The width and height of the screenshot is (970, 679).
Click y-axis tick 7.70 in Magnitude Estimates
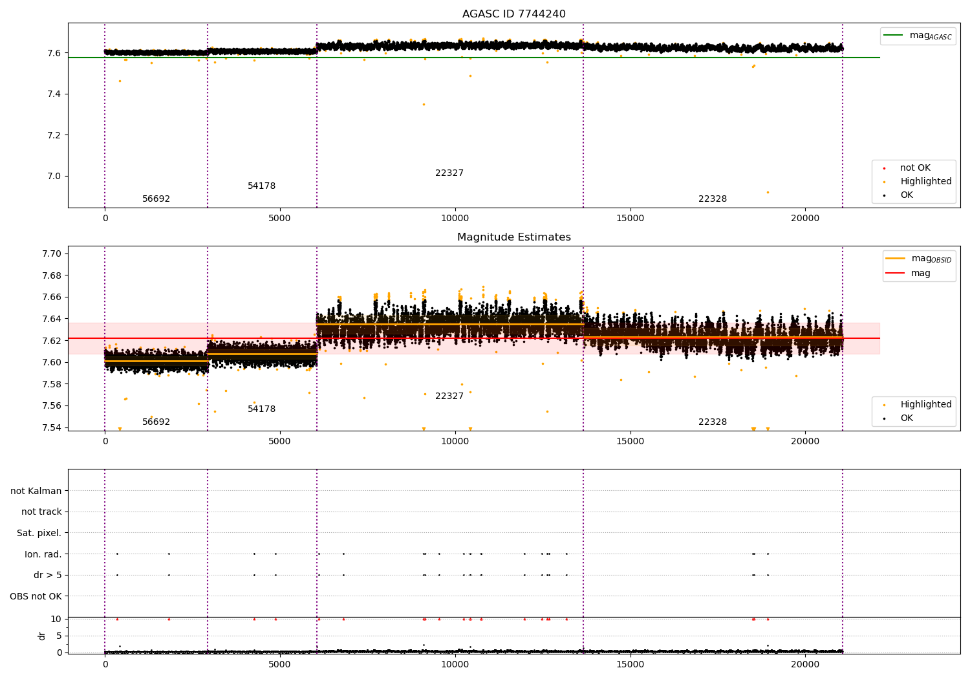point(52,253)
